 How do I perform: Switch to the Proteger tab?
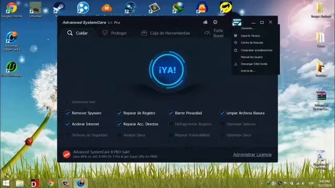(x=115, y=33)
